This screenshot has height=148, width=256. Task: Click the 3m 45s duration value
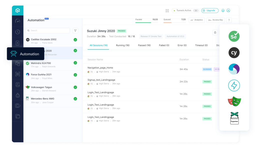(x=183, y=69)
